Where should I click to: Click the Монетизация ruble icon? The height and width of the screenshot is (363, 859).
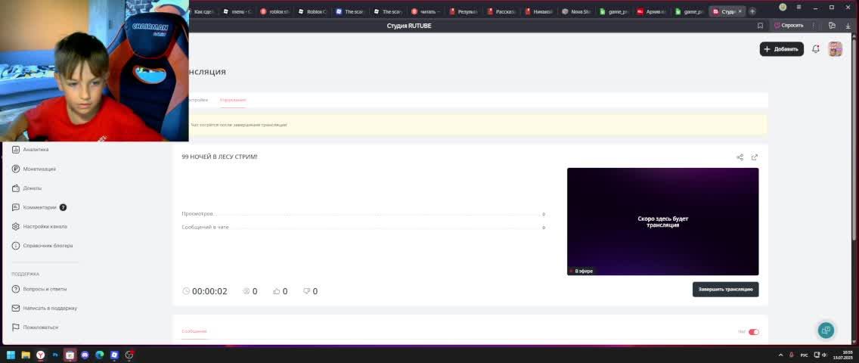pyautogui.click(x=16, y=169)
